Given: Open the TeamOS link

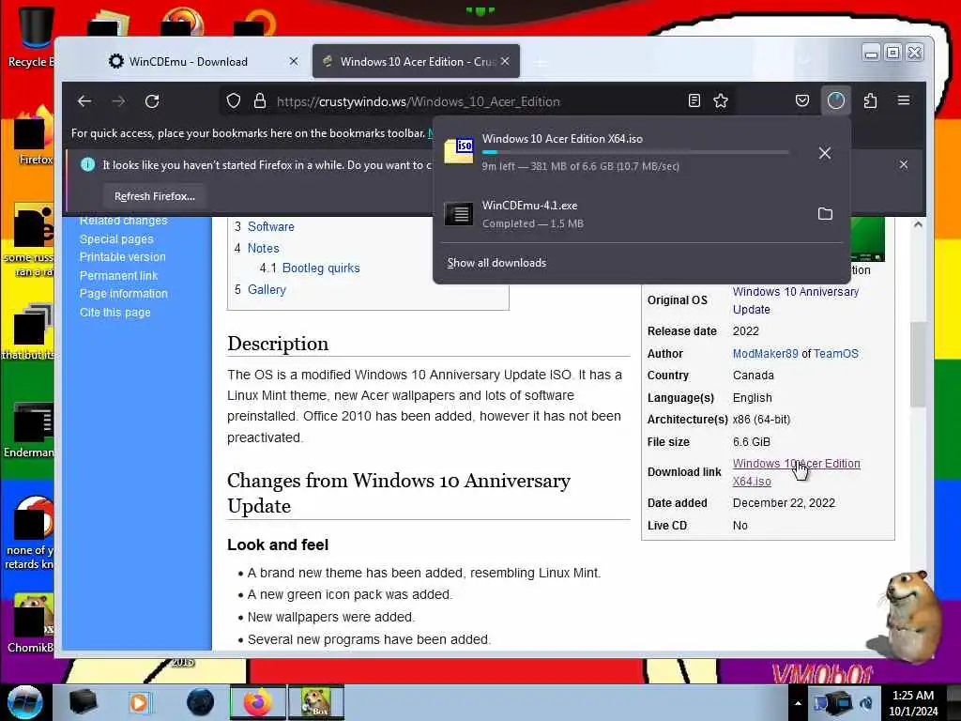Looking at the screenshot, I should pyautogui.click(x=836, y=354).
